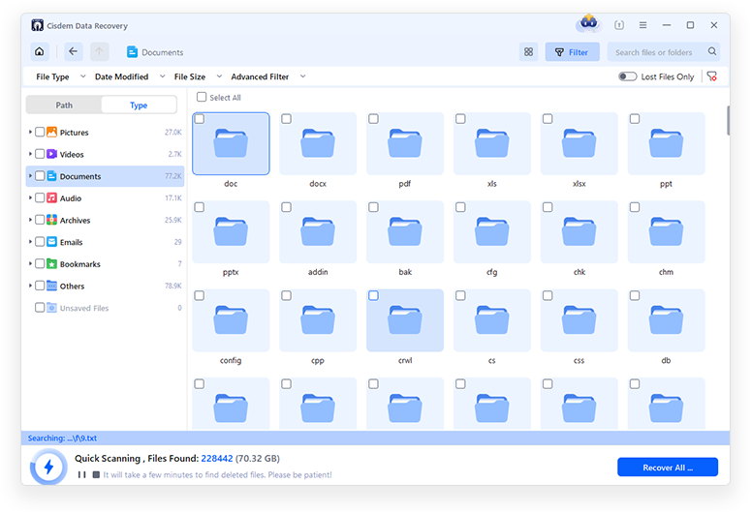Switch to grid view layout icon

tap(528, 51)
